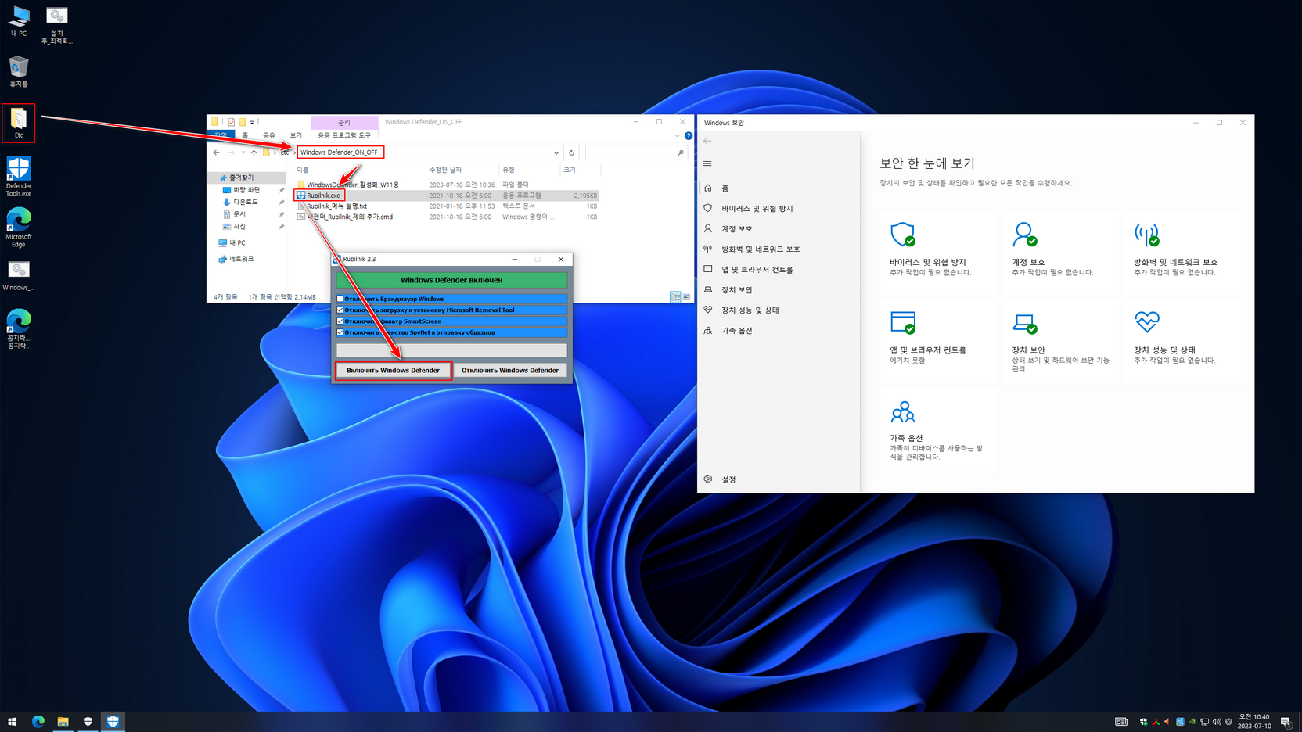Open the Windows Start menu
1302x732 pixels.
pyautogui.click(x=13, y=721)
